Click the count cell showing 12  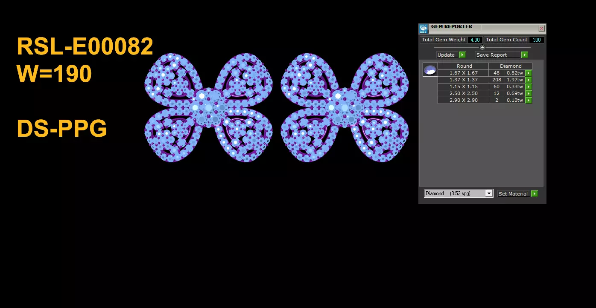[x=497, y=94]
